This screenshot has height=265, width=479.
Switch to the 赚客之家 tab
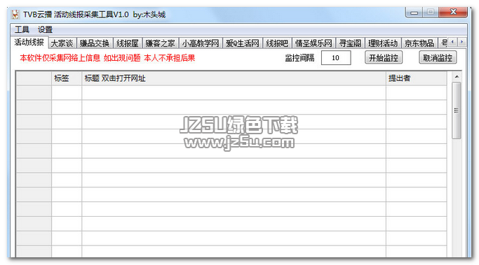pos(160,43)
